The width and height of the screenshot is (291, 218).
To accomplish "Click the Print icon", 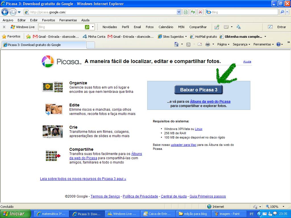I will (208, 45).
